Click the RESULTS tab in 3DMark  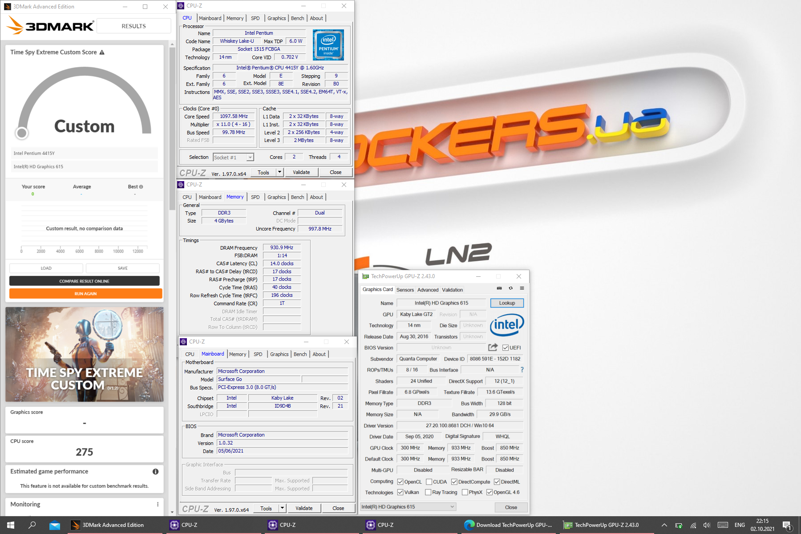point(133,26)
